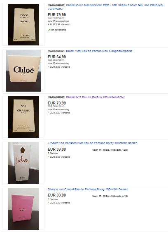The image size is (168, 232).
Task: Click the J'adore Dior box thumbnail
Action: click(x=23, y=163)
